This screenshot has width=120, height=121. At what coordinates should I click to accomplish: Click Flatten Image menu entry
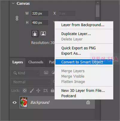pyautogui.click(x=73, y=82)
